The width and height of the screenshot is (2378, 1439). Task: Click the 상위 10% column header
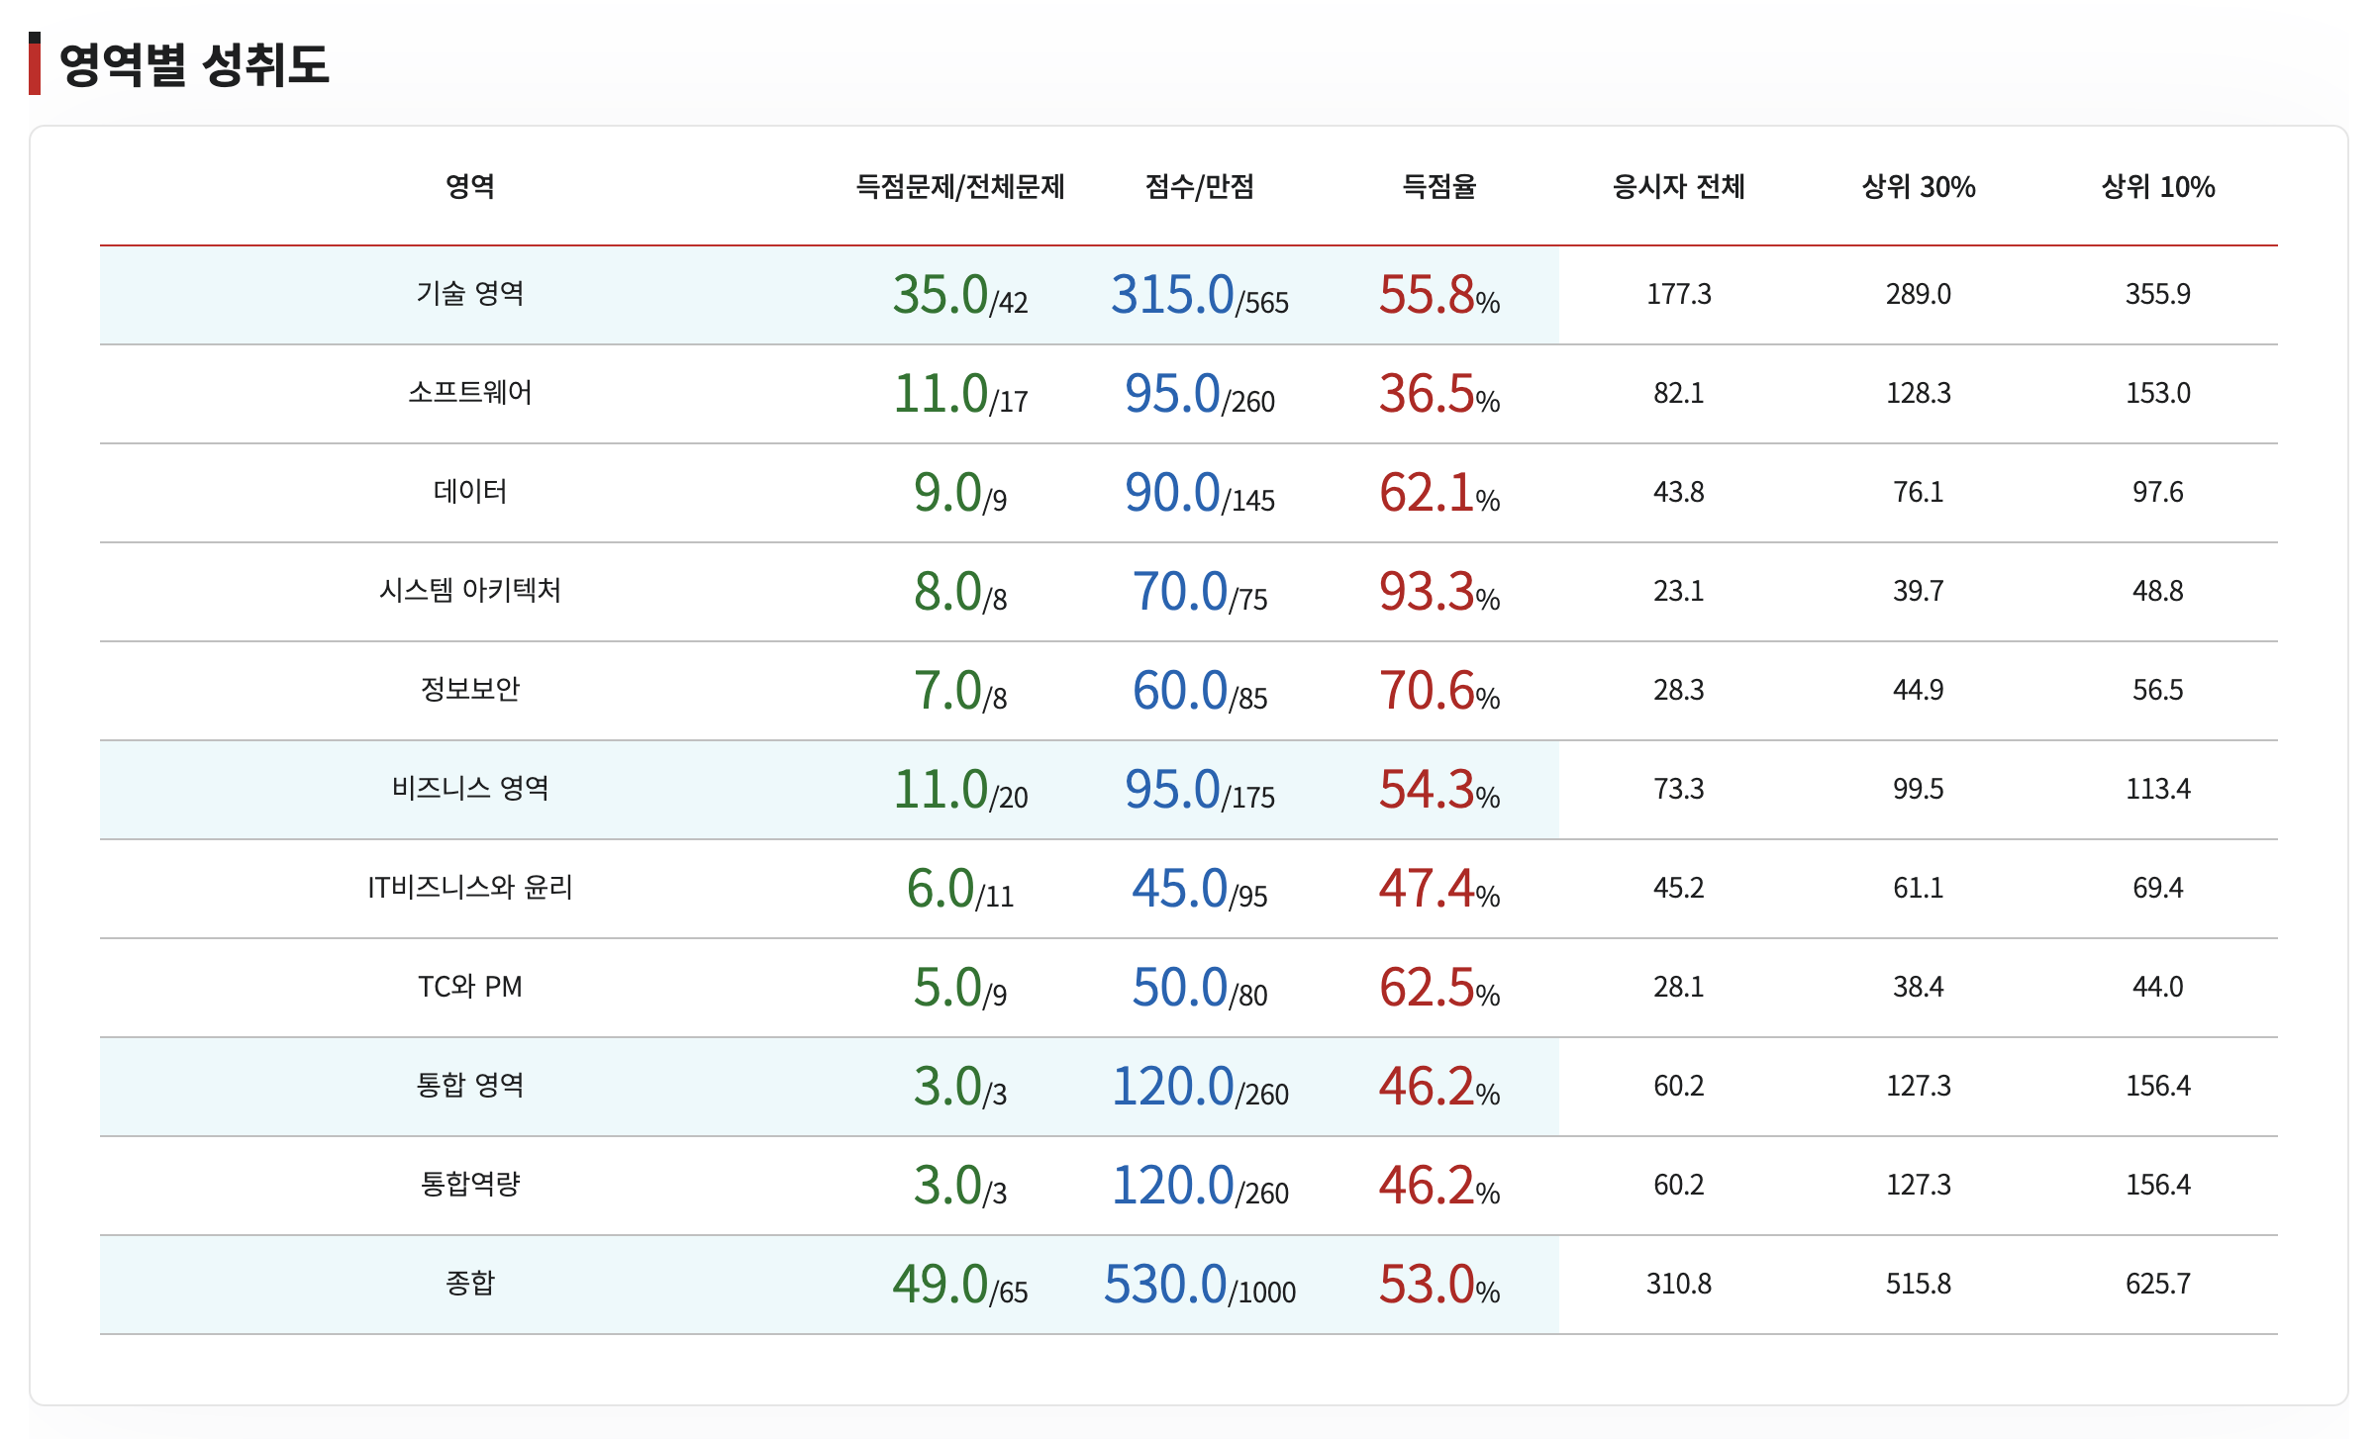click(x=2154, y=188)
